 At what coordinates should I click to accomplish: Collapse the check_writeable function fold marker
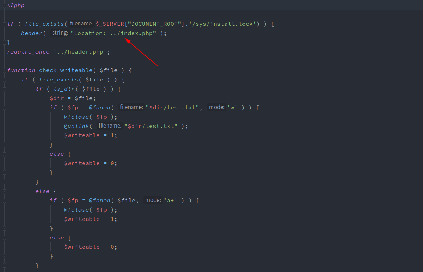pos(4,70)
